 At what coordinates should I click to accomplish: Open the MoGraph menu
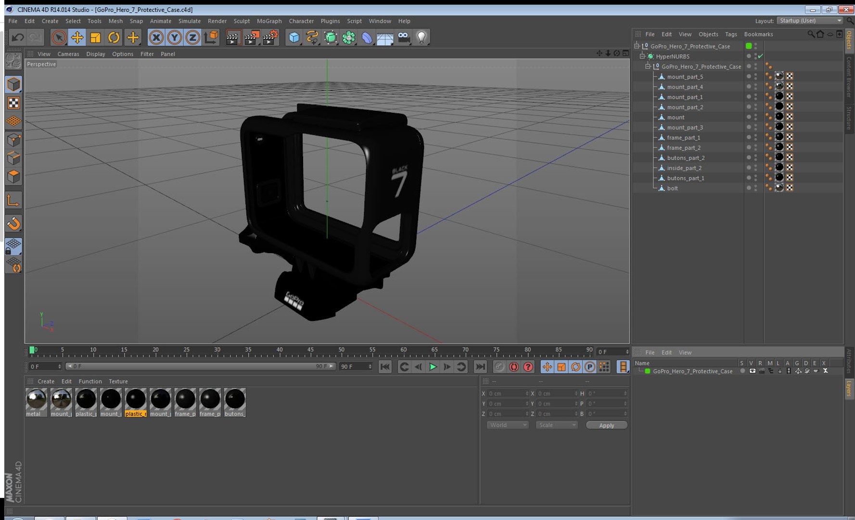click(269, 21)
